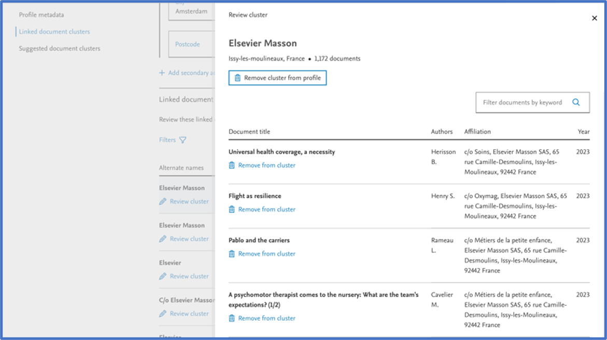
Task: Click the Document title column header
Action: click(x=249, y=132)
